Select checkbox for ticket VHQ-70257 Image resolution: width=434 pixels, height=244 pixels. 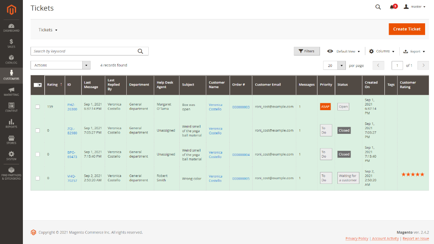click(38, 178)
